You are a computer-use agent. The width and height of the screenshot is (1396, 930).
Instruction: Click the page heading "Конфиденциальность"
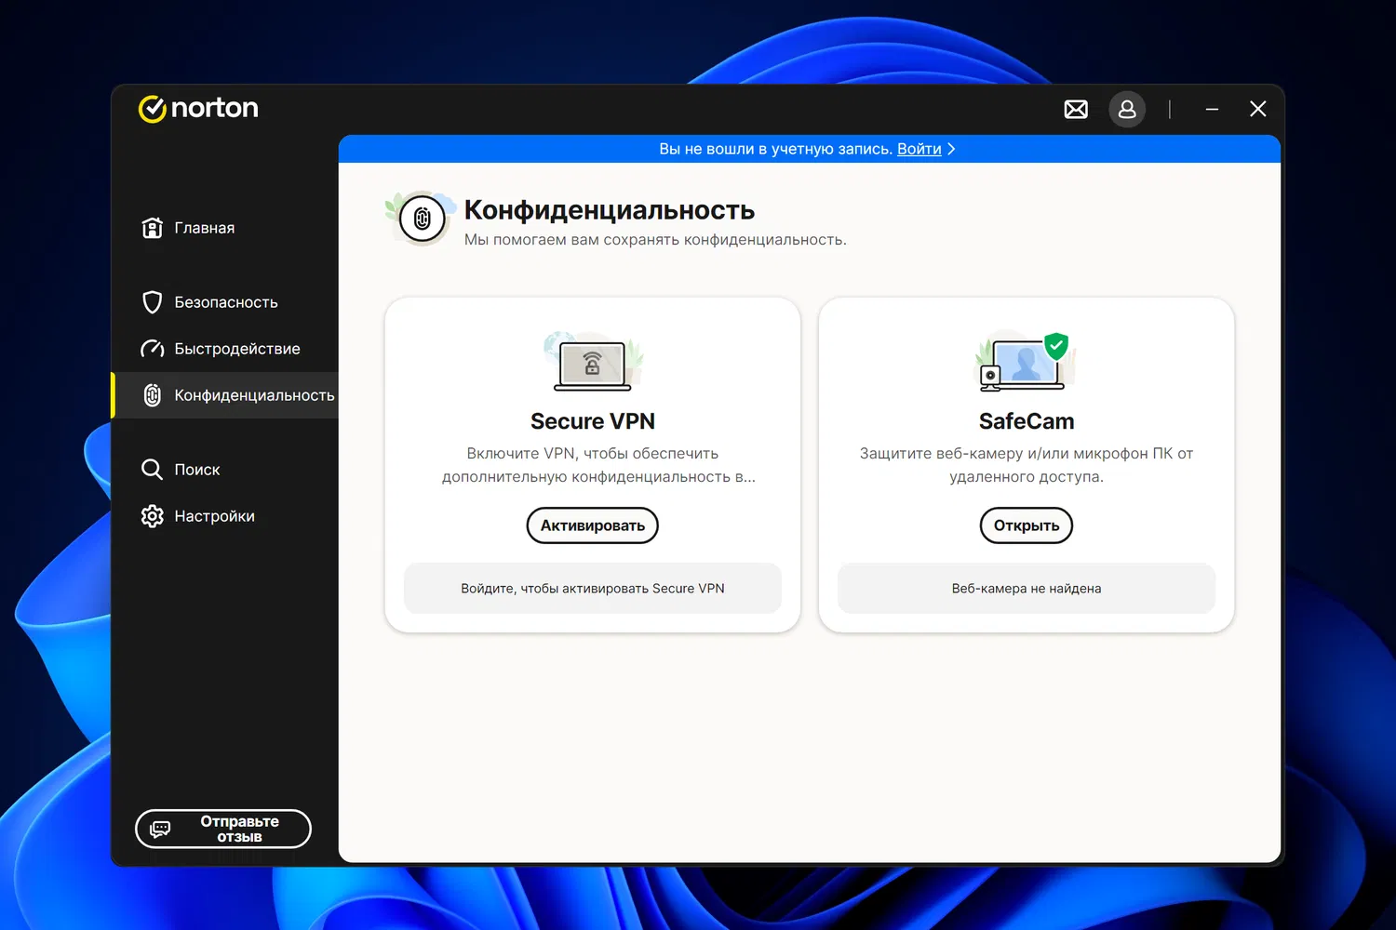coord(610,210)
